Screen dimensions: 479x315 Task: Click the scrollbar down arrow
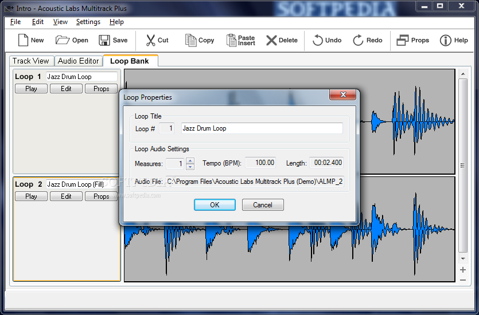tap(463, 259)
